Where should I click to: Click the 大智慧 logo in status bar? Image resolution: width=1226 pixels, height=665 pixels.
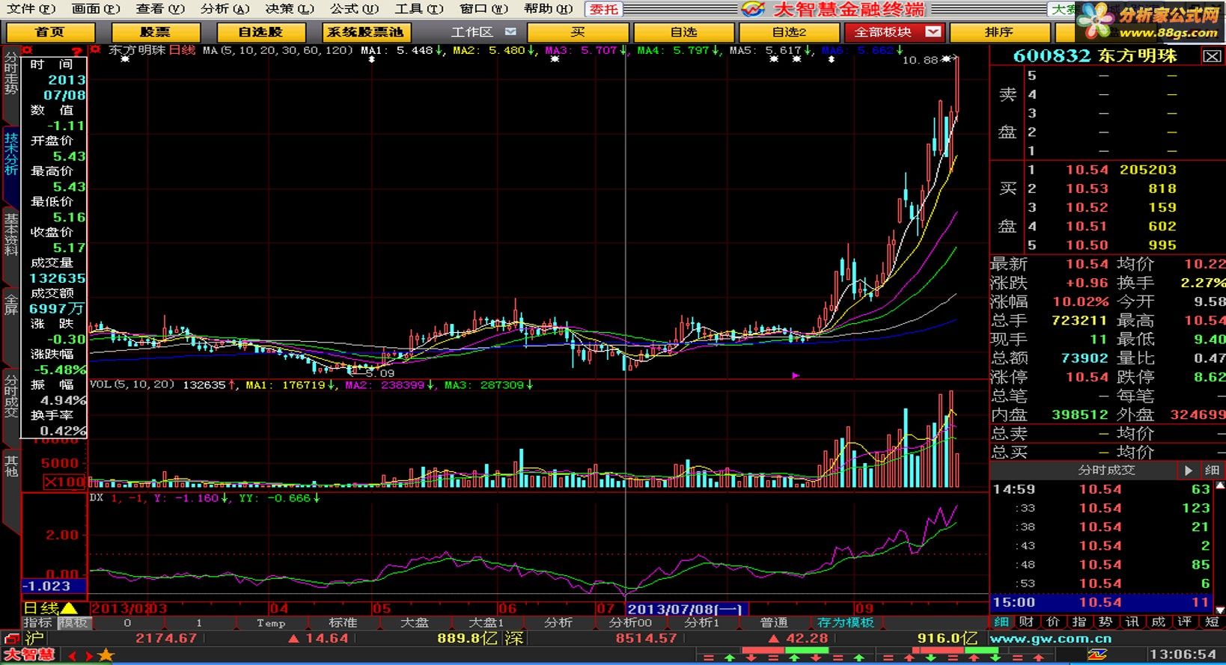(x=30, y=655)
